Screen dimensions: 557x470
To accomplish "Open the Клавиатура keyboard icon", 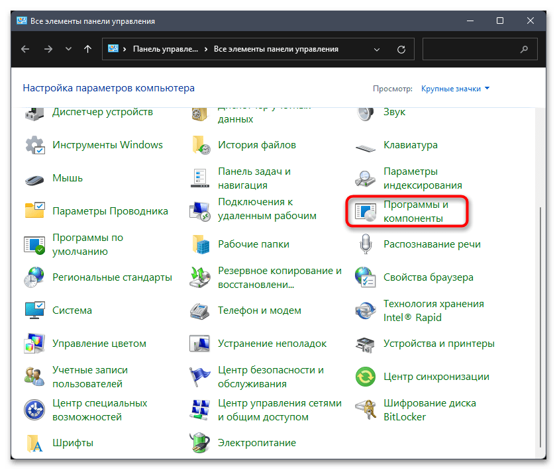I will (x=366, y=148).
